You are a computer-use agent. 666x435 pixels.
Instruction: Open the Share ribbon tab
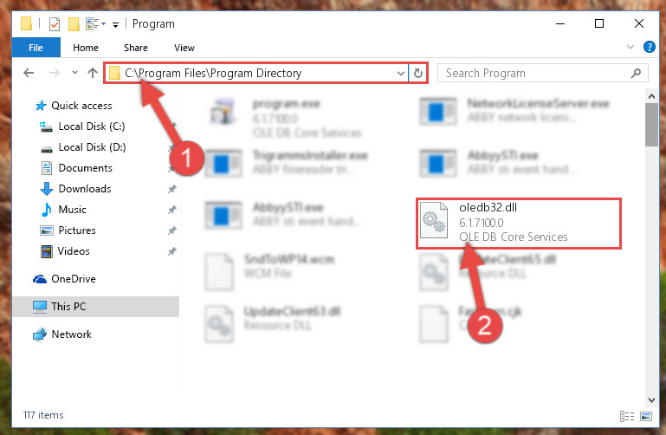coord(136,48)
